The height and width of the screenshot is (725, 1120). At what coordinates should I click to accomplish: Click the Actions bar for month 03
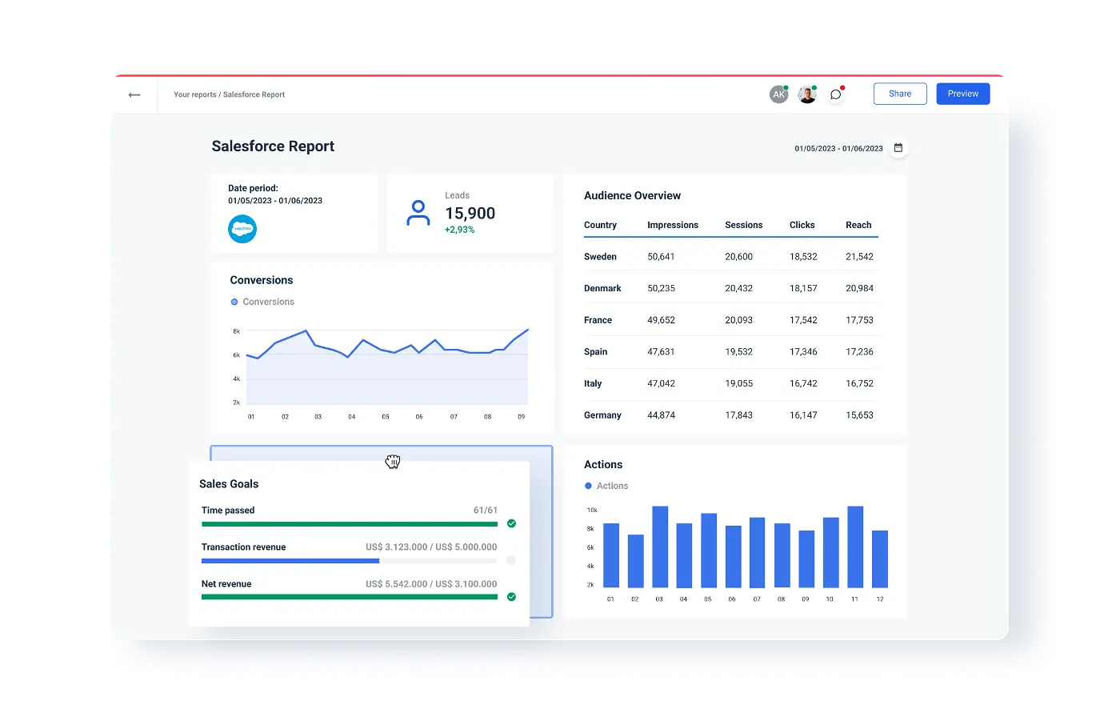pos(660,547)
